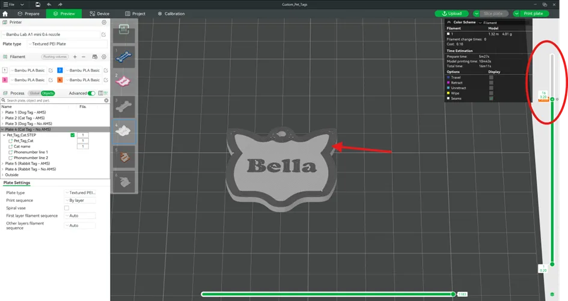Click filament 3 pink color swatch
Image resolution: width=568 pixels, height=301 pixels.
click(5, 80)
